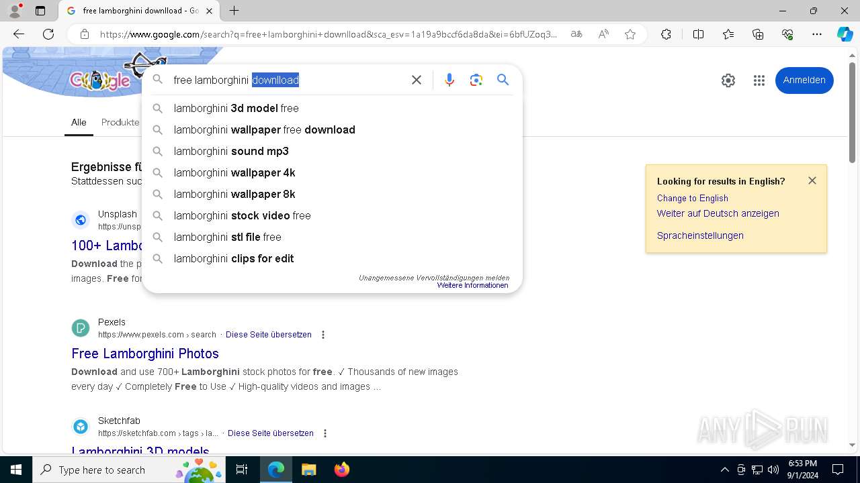Open Collections icon
This screenshot has width=860, height=483.
coord(758,34)
